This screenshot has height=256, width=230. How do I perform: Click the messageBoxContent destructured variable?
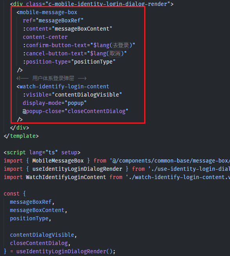pos(37,210)
